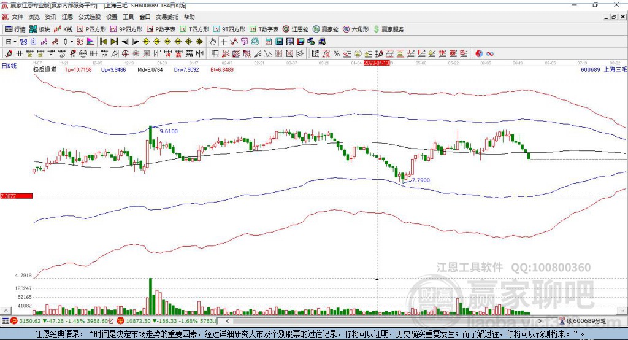Step chart right with black arrow
The image size is (628, 340).
136,42
